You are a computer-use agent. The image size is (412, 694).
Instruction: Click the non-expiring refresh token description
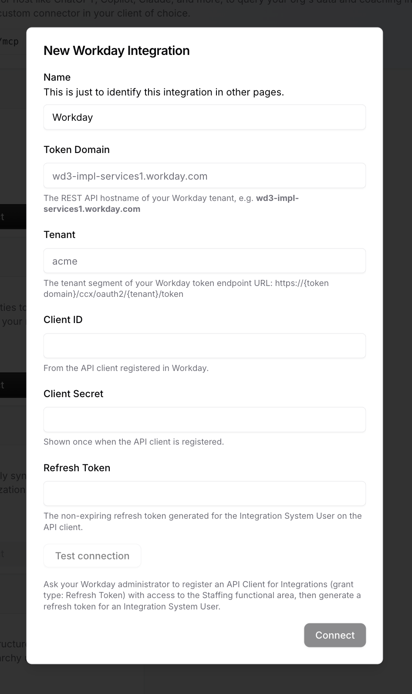(x=203, y=521)
